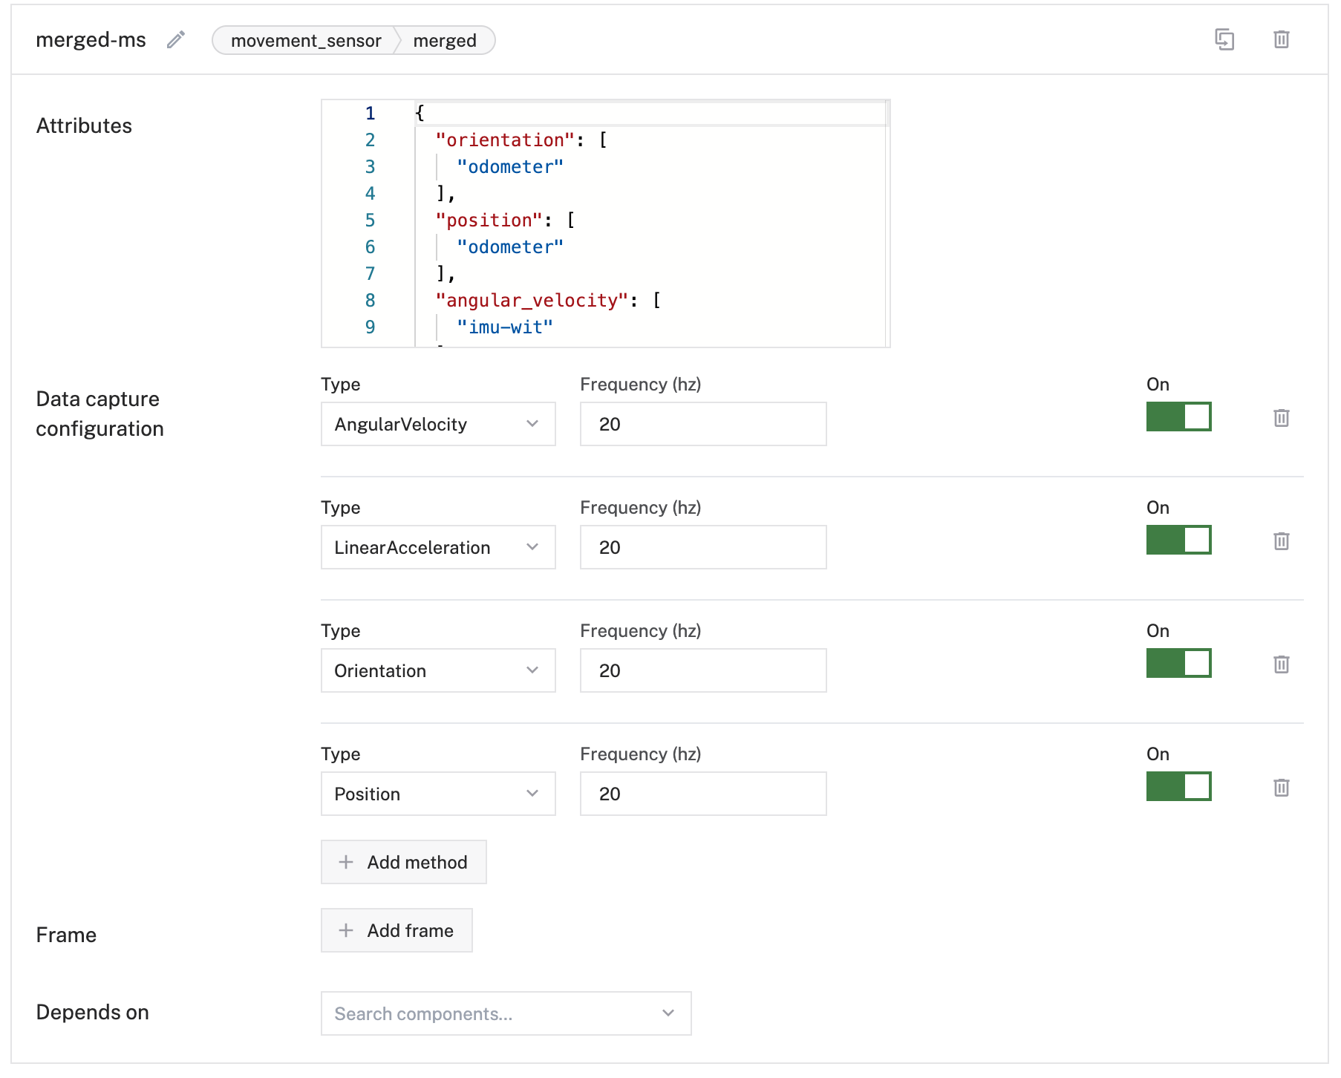Expand the LinearAcceleration type dropdown
This screenshot has width=1341, height=1078.
pyautogui.click(x=438, y=547)
